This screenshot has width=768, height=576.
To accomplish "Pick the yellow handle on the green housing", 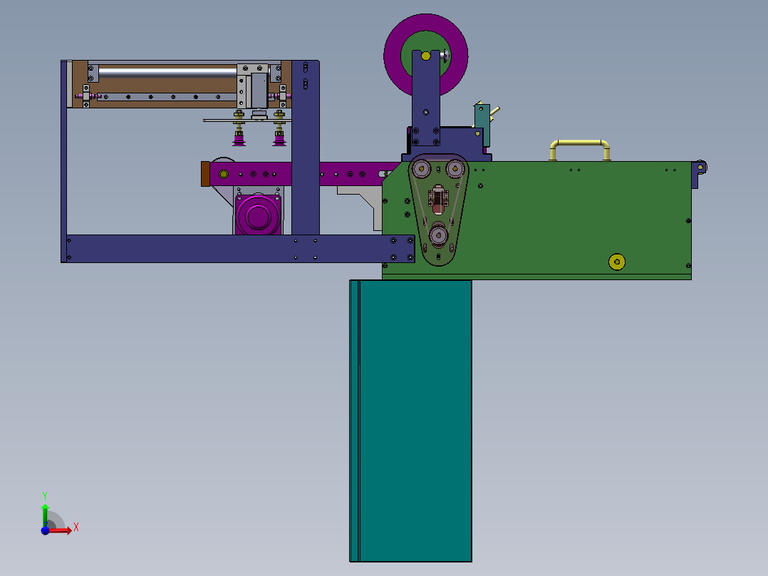I will (580, 150).
